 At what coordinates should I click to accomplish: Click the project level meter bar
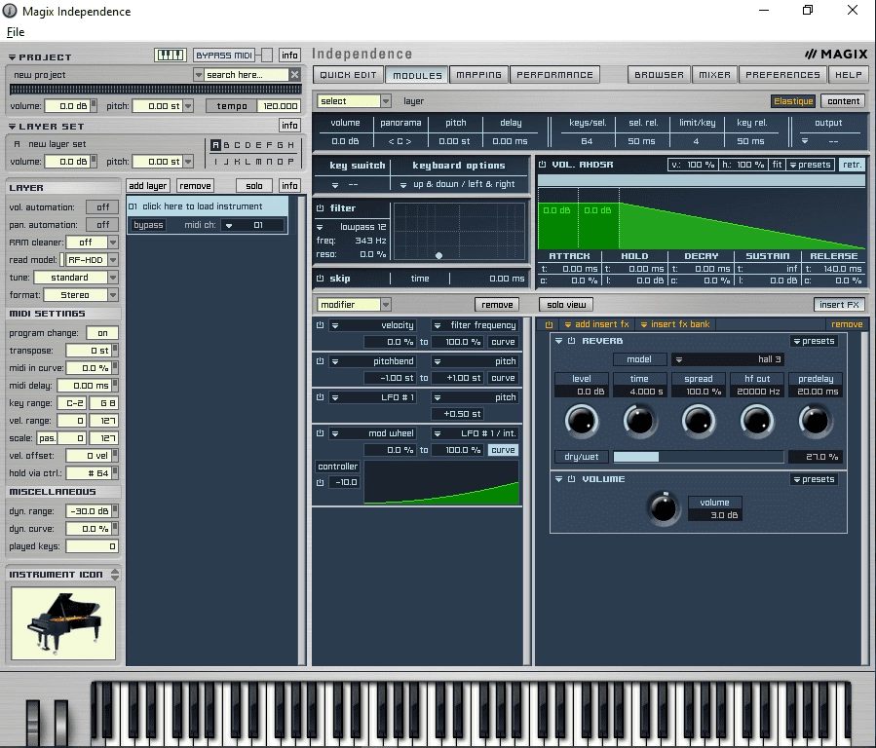tap(155, 90)
